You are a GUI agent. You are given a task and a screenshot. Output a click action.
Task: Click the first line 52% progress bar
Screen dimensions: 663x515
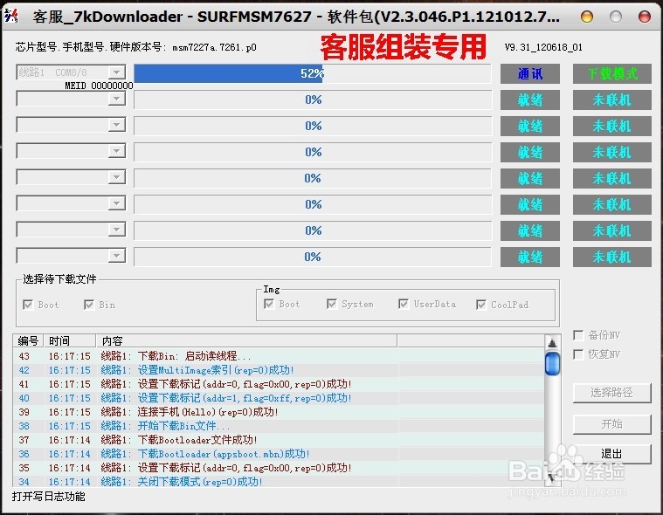(313, 73)
